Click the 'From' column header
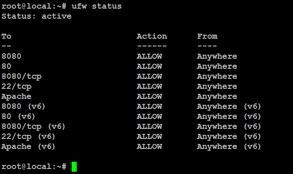 click(207, 36)
